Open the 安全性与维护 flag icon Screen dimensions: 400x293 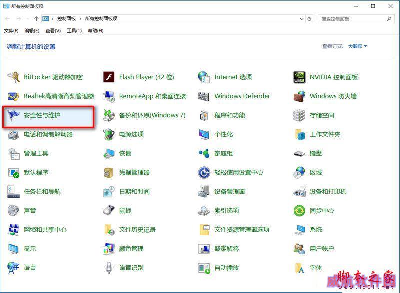coord(13,115)
